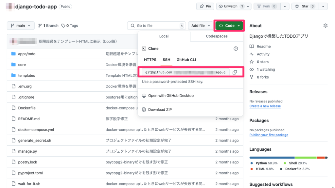Click the clone help question mark icon
This screenshot has width=335, height=188.
pos(236,48)
